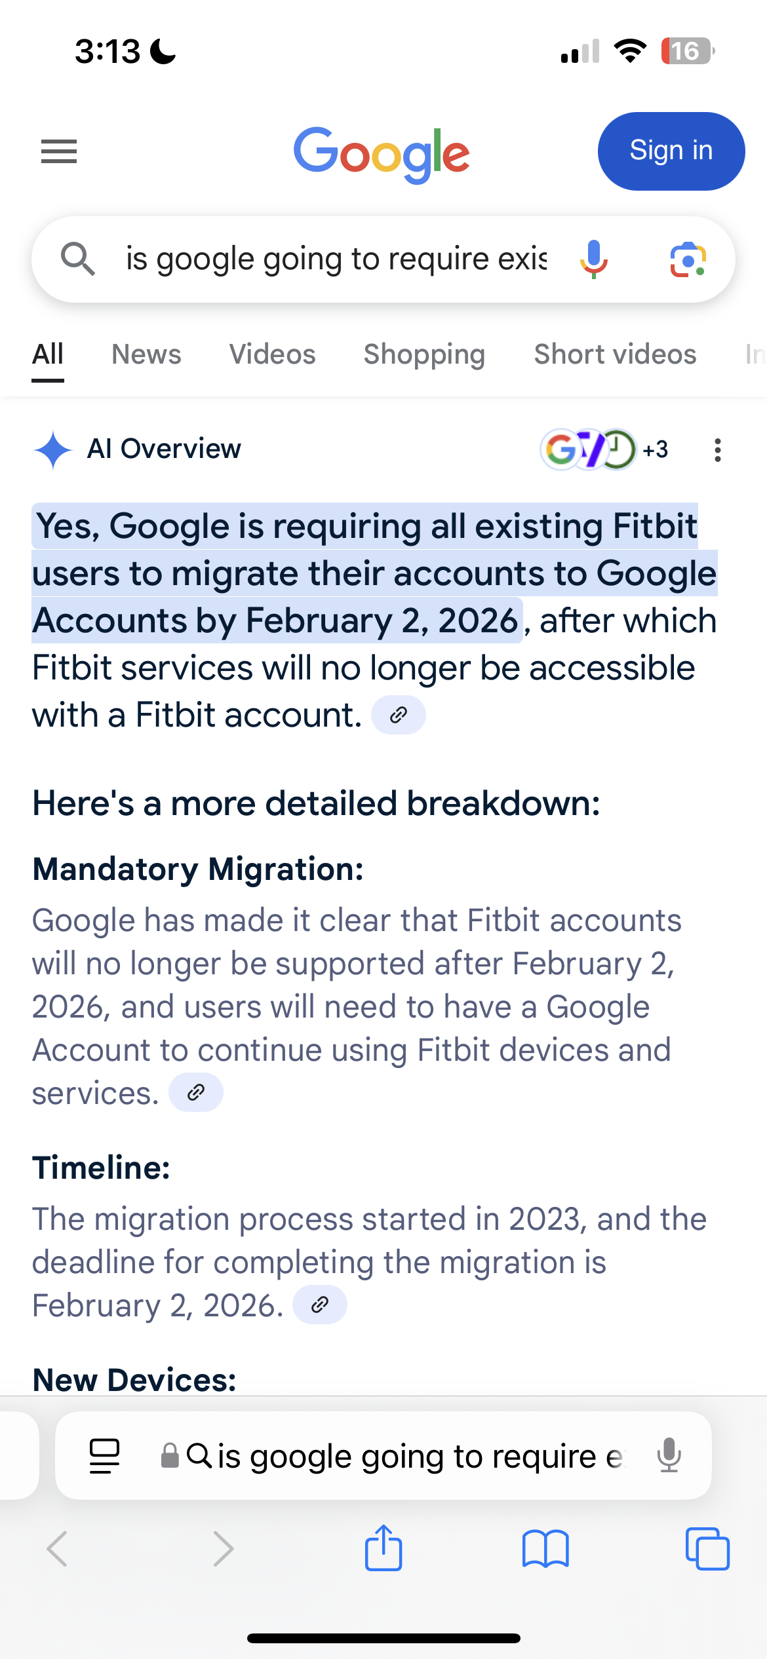Tap the Sign in button
767x1659 pixels.
(x=671, y=151)
